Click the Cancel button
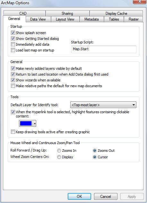 106,197
